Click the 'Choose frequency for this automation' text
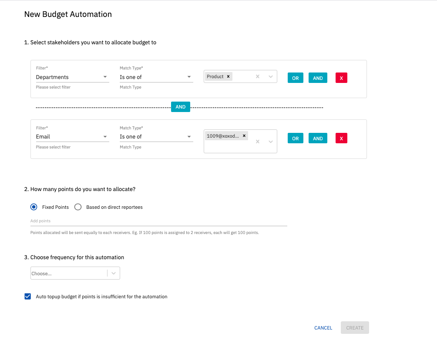Image resolution: width=437 pixels, height=343 pixels. pyautogui.click(x=77, y=257)
